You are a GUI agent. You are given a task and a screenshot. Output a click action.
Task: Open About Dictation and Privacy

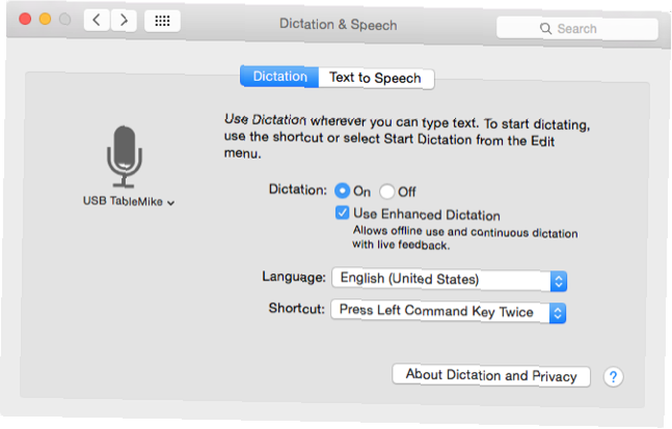491,375
